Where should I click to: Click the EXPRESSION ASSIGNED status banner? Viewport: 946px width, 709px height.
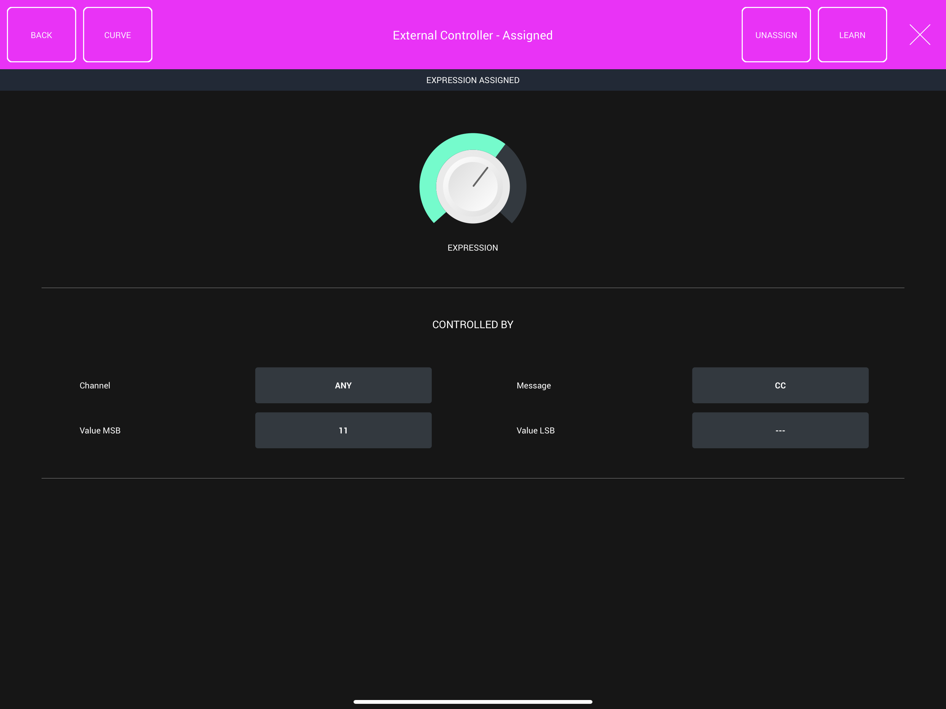[473, 80]
